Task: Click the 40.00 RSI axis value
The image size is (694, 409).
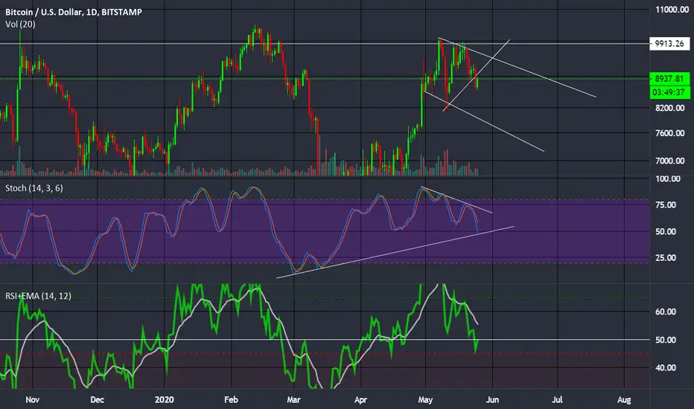Action: (x=666, y=368)
